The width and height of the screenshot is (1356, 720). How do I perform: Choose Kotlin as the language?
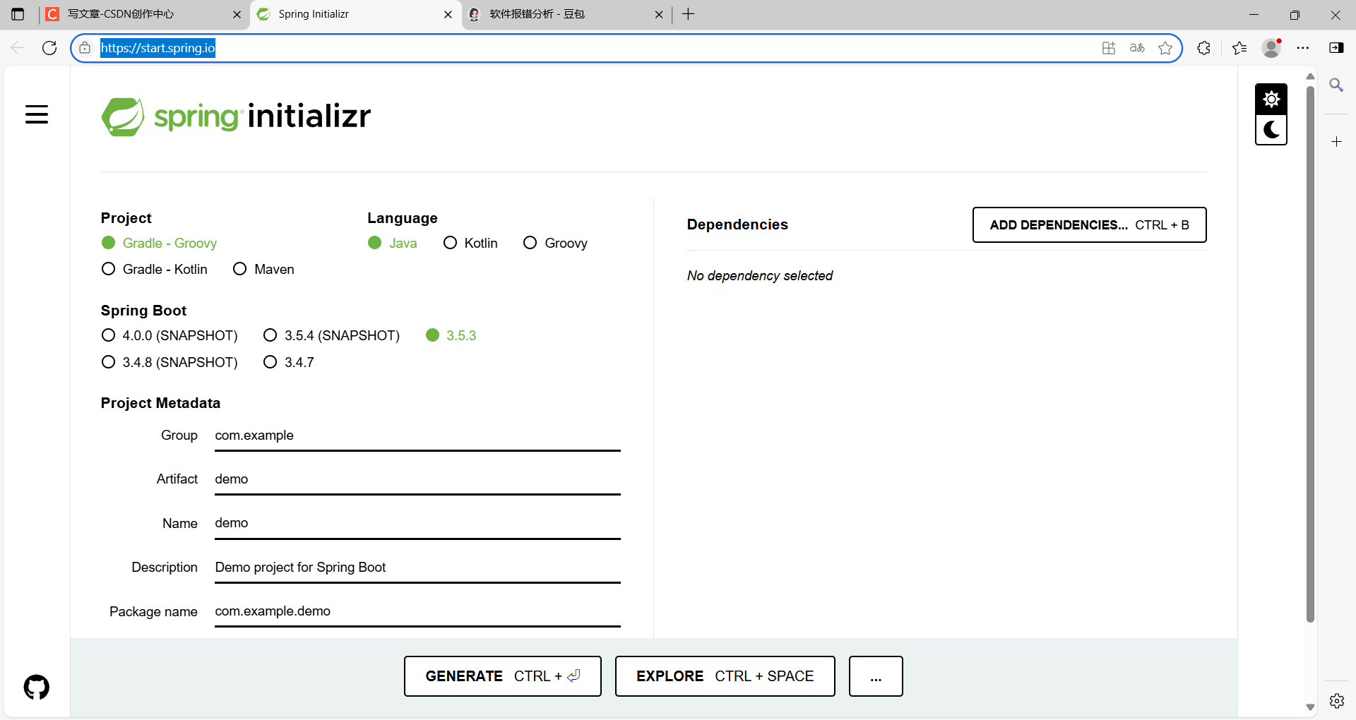pos(470,243)
